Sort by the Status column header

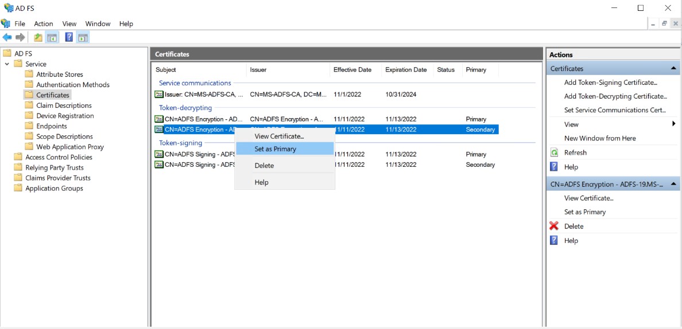pos(447,69)
